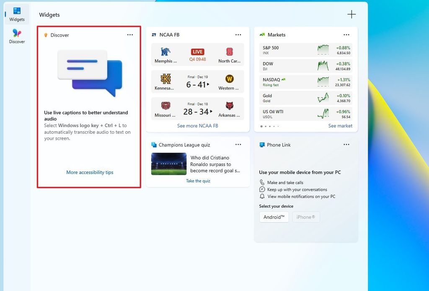Click the North Carolina team logo
The height and width of the screenshot is (291, 429).
230,52
